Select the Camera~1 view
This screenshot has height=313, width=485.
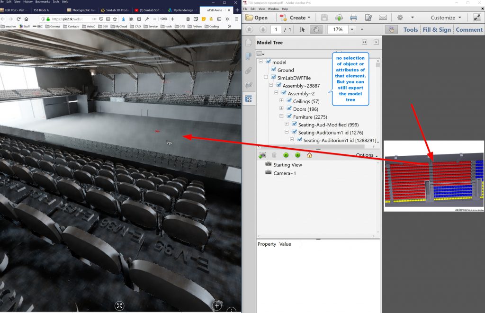(x=286, y=173)
